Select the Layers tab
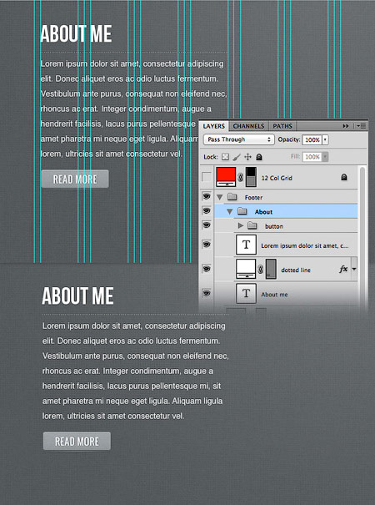The image size is (375, 505). point(214,126)
